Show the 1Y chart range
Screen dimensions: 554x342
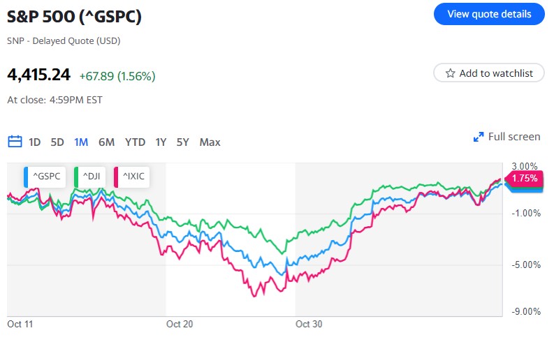(x=161, y=142)
